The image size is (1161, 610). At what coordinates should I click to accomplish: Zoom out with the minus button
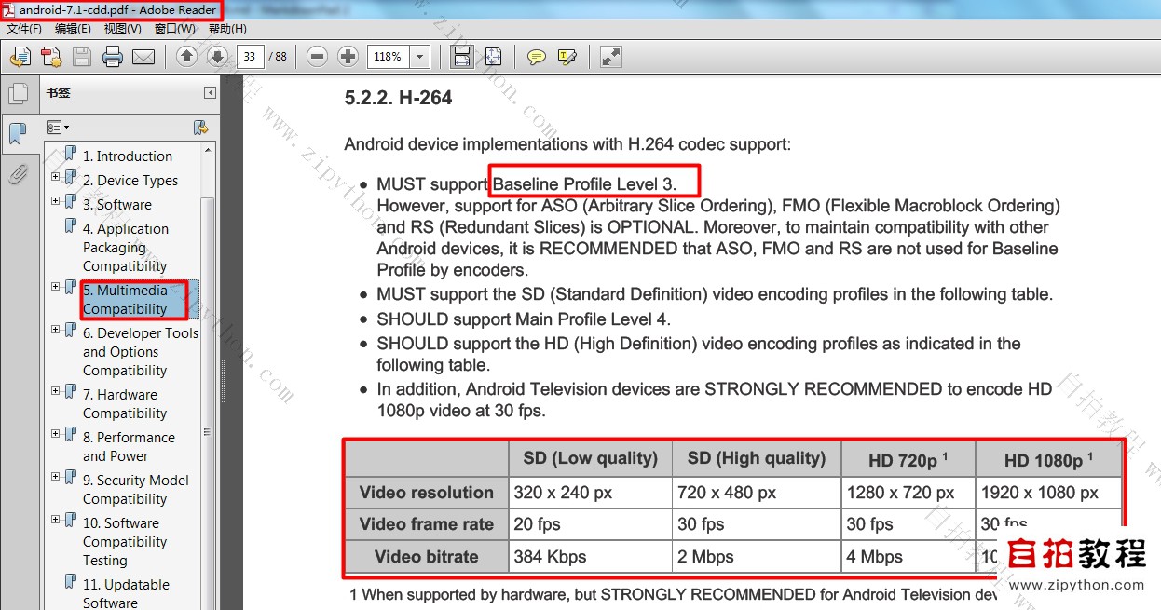[x=317, y=56]
